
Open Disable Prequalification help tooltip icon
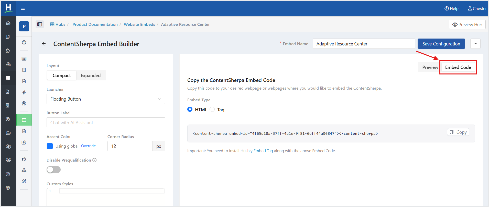click(94, 160)
